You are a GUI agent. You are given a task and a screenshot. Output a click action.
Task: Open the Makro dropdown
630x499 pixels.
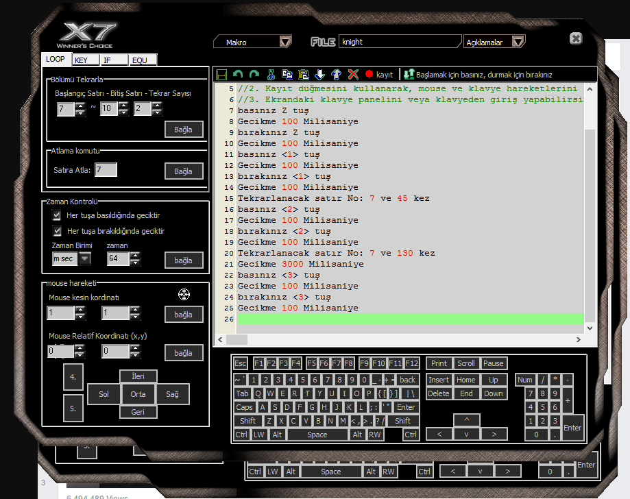[x=286, y=42]
